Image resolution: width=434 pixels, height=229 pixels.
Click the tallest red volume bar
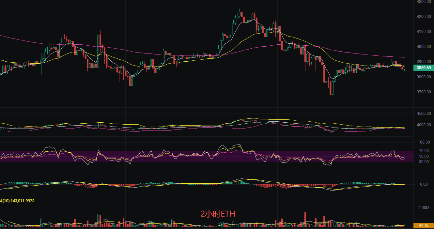[x=305, y=219]
